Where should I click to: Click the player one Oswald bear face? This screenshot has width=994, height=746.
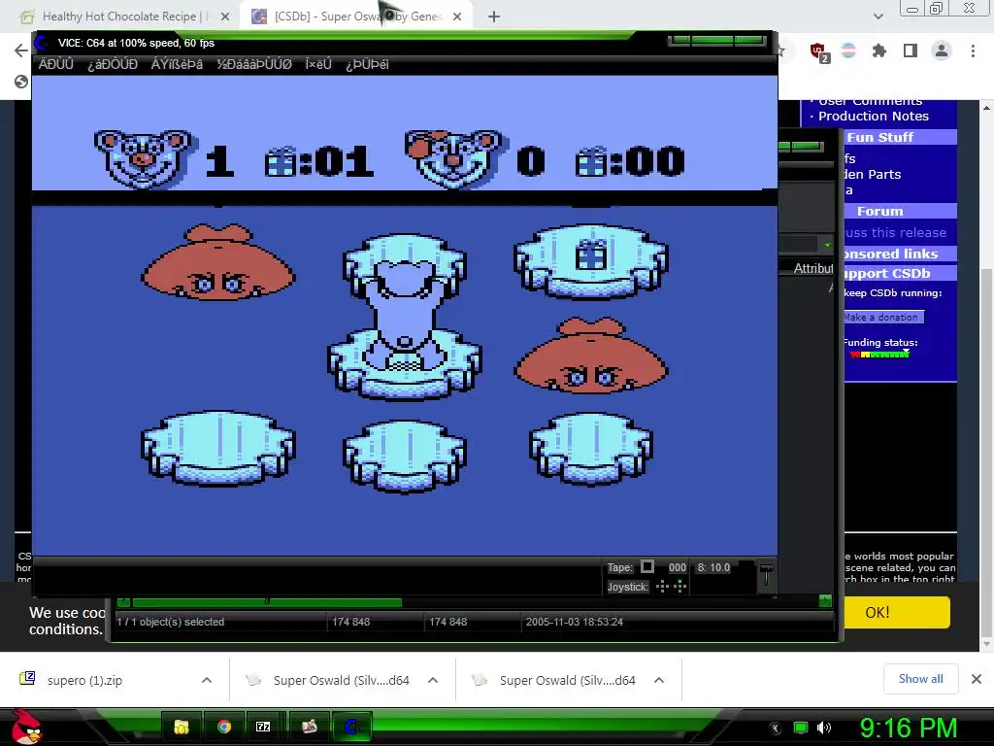click(144, 158)
